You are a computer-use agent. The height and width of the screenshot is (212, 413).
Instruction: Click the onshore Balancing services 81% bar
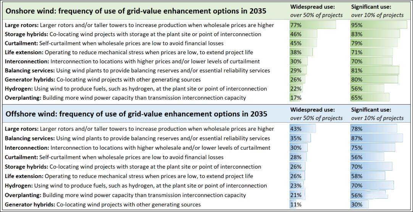[x=374, y=70]
